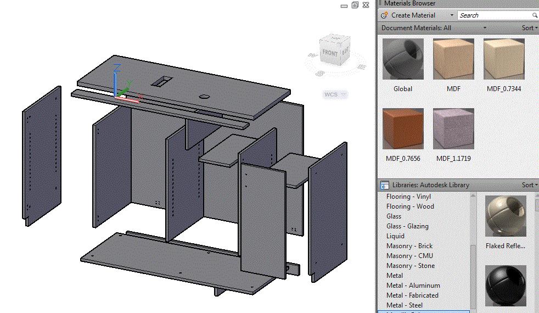The height and width of the screenshot is (313, 539).
Task: Toggle the Libraries panel layout icon
Action: (x=385, y=185)
